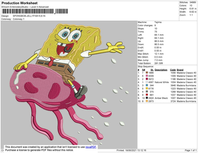Click the 'Colors:' label in header
Viewport: 198px width, 153px height.
click(x=183, y=6)
